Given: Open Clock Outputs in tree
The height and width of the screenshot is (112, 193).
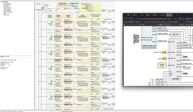Looking at the screenshot, I should point(7,11).
